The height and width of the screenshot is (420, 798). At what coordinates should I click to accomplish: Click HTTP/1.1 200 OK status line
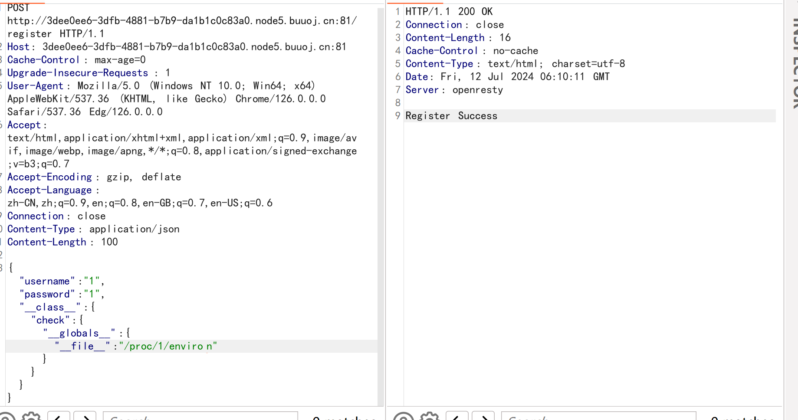point(449,12)
